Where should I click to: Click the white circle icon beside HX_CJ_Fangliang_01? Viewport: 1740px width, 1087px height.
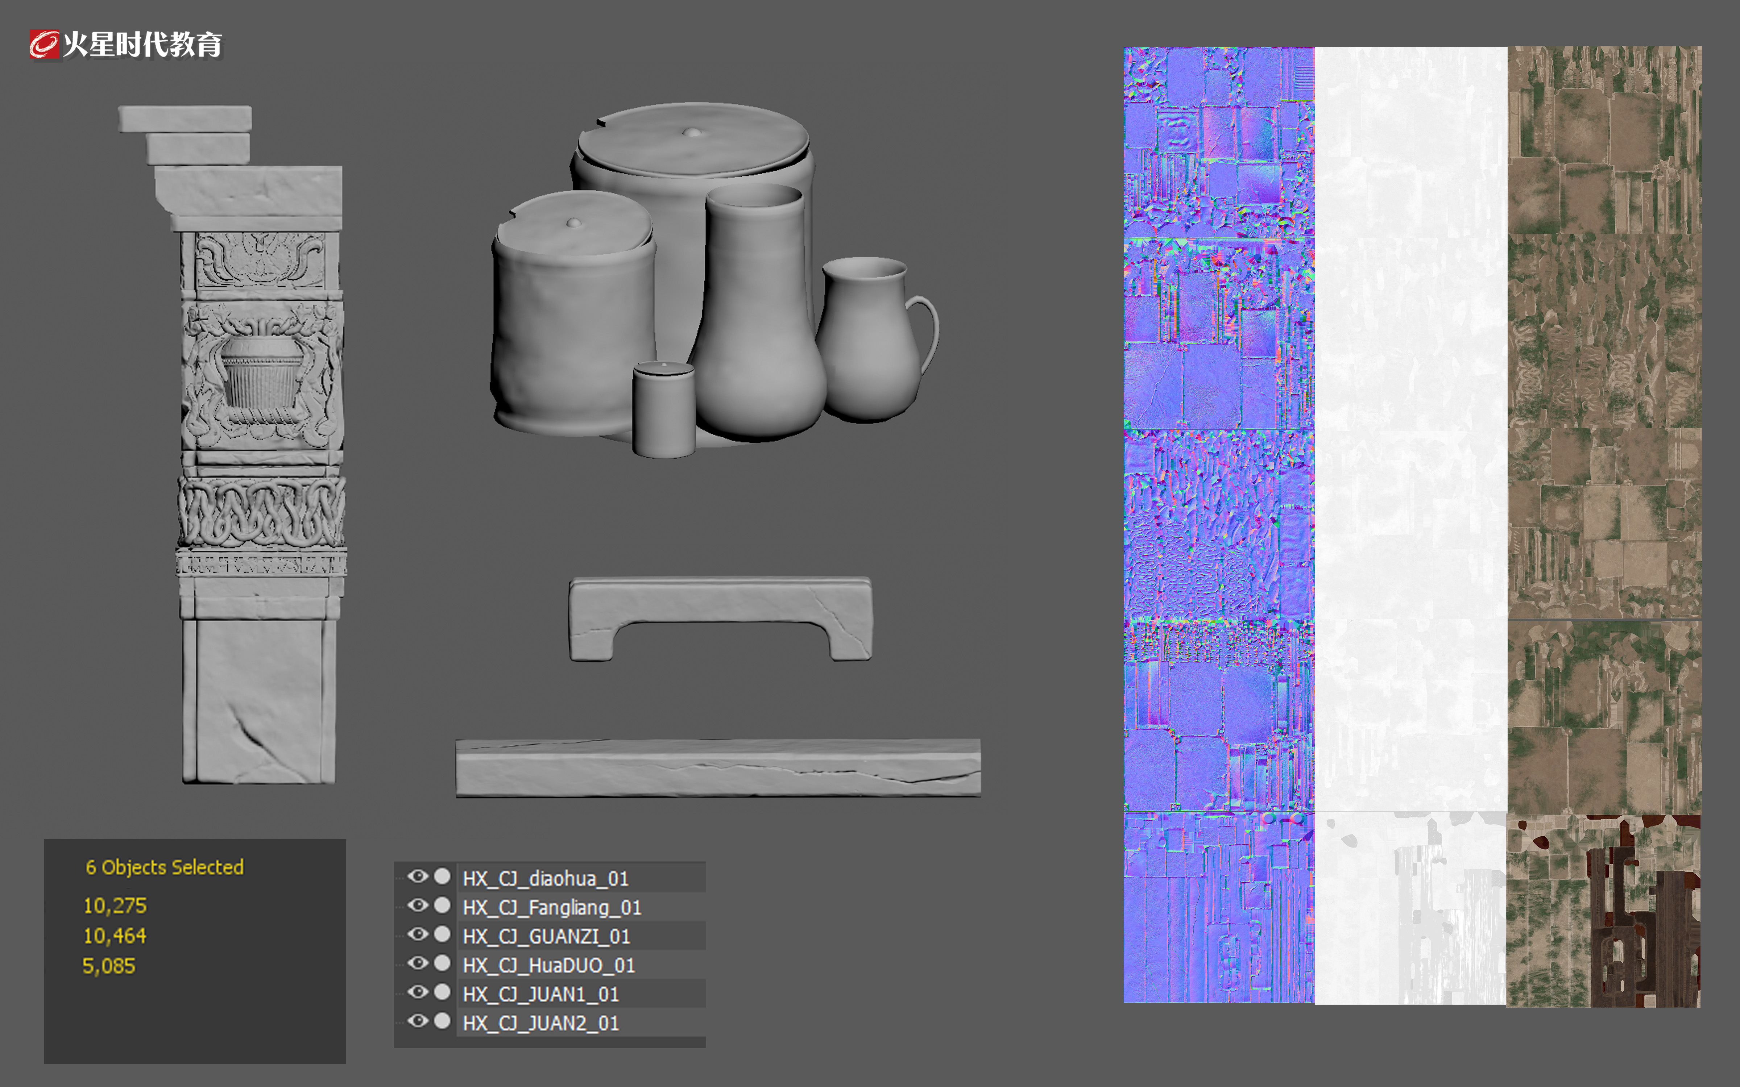click(x=442, y=905)
